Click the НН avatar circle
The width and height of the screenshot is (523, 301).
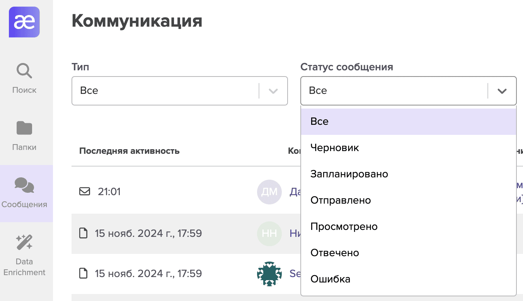(x=269, y=233)
